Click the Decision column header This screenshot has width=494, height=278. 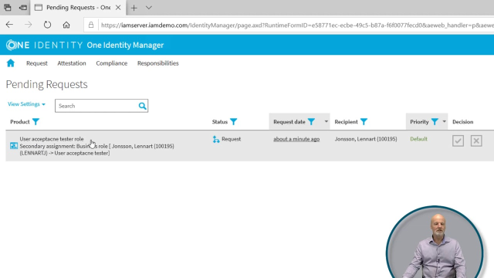coord(463,122)
